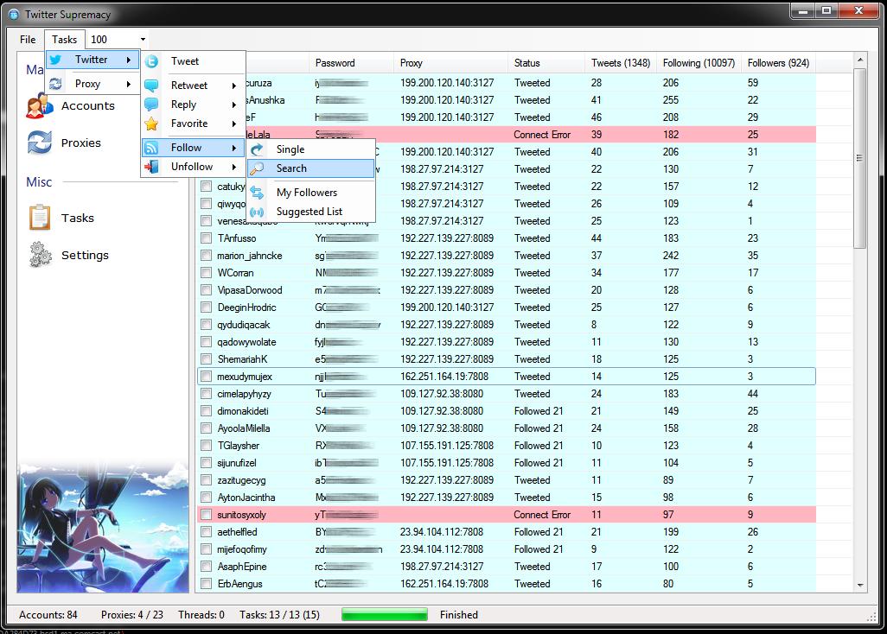Click the My Followers arrows icon

(x=257, y=193)
